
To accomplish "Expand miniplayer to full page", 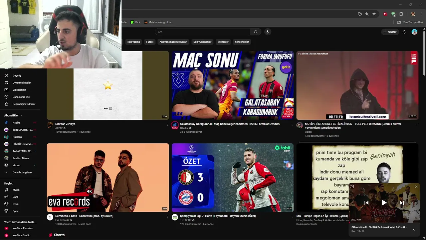I will coord(352,187).
